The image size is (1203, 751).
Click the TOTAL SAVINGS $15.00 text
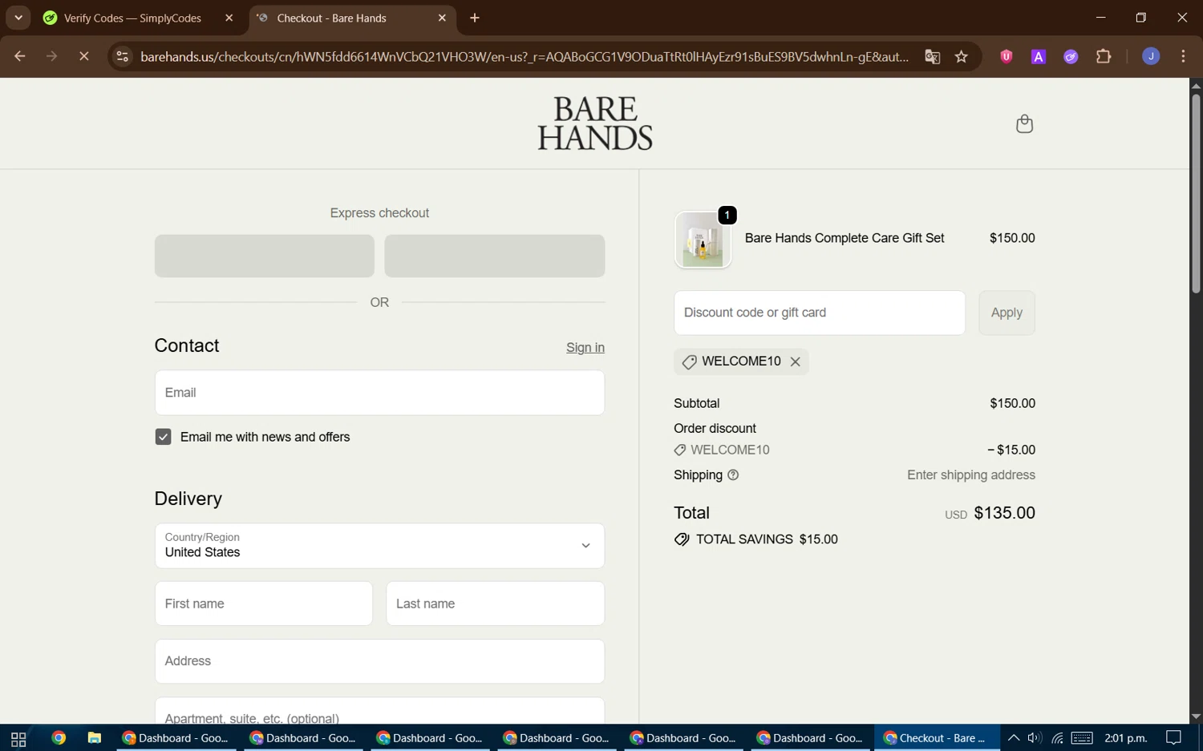(x=767, y=539)
